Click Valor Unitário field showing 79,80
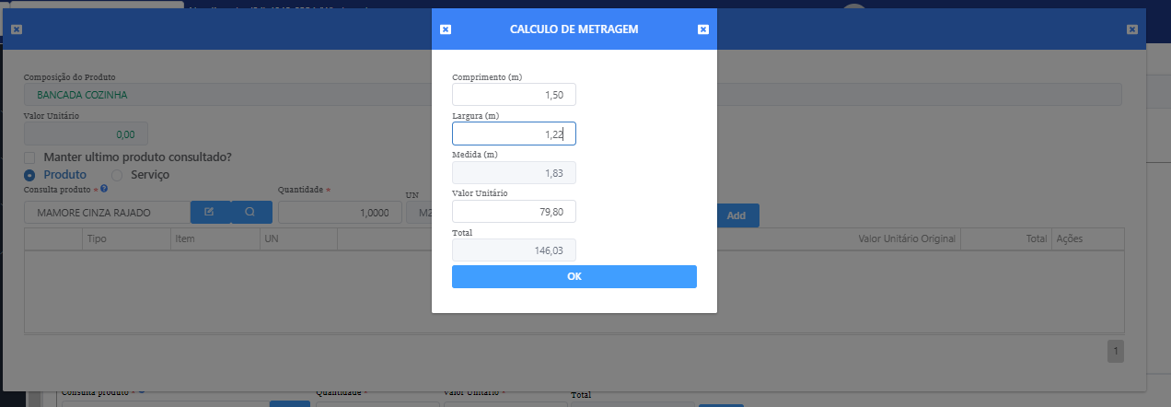 click(514, 212)
